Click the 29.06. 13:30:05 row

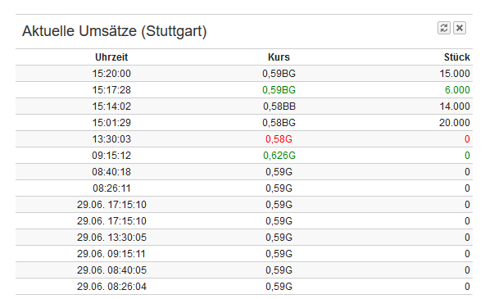tap(244, 238)
